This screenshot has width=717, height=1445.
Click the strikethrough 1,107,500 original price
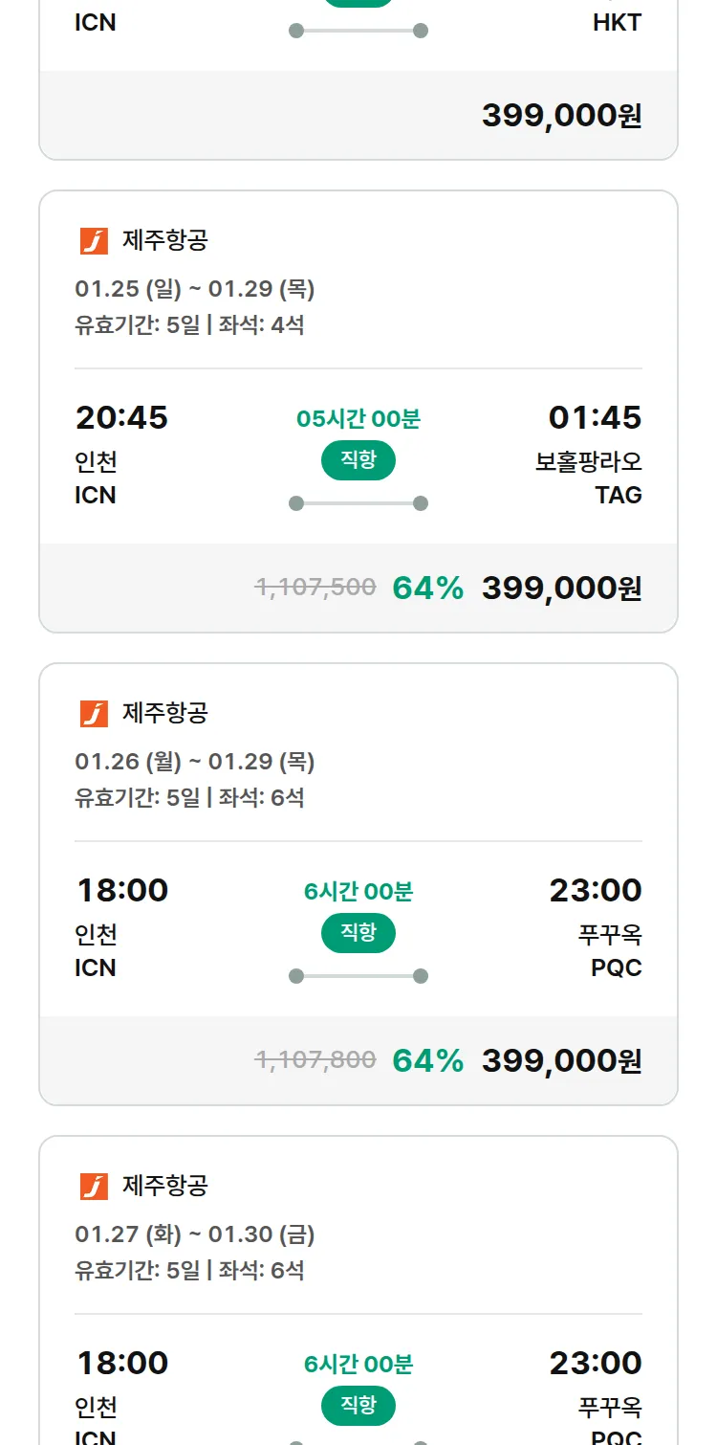pyautogui.click(x=315, y=588)
